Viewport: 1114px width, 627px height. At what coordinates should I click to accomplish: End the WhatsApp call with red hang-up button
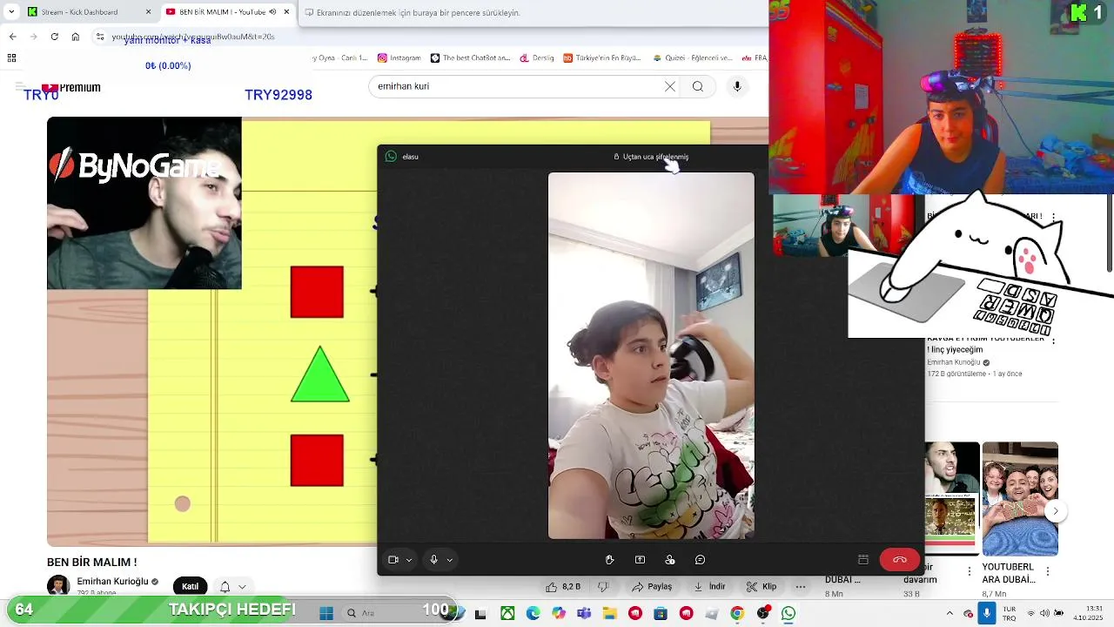(899, 560)
